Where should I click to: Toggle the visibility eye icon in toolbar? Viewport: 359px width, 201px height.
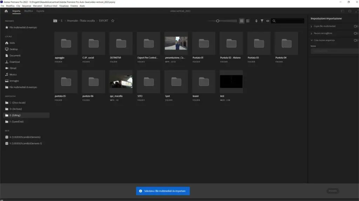267,21
